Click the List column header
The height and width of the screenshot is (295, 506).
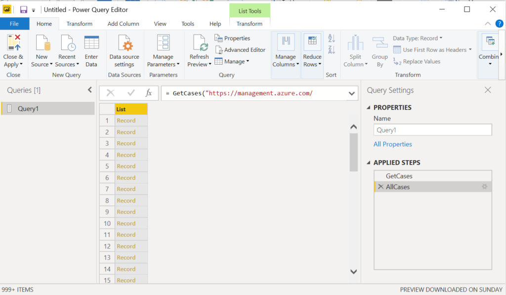pos(131,109)
